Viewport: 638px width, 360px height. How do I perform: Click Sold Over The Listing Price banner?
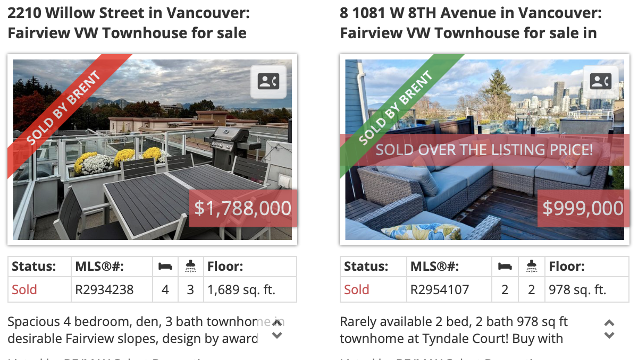(484, 149)
